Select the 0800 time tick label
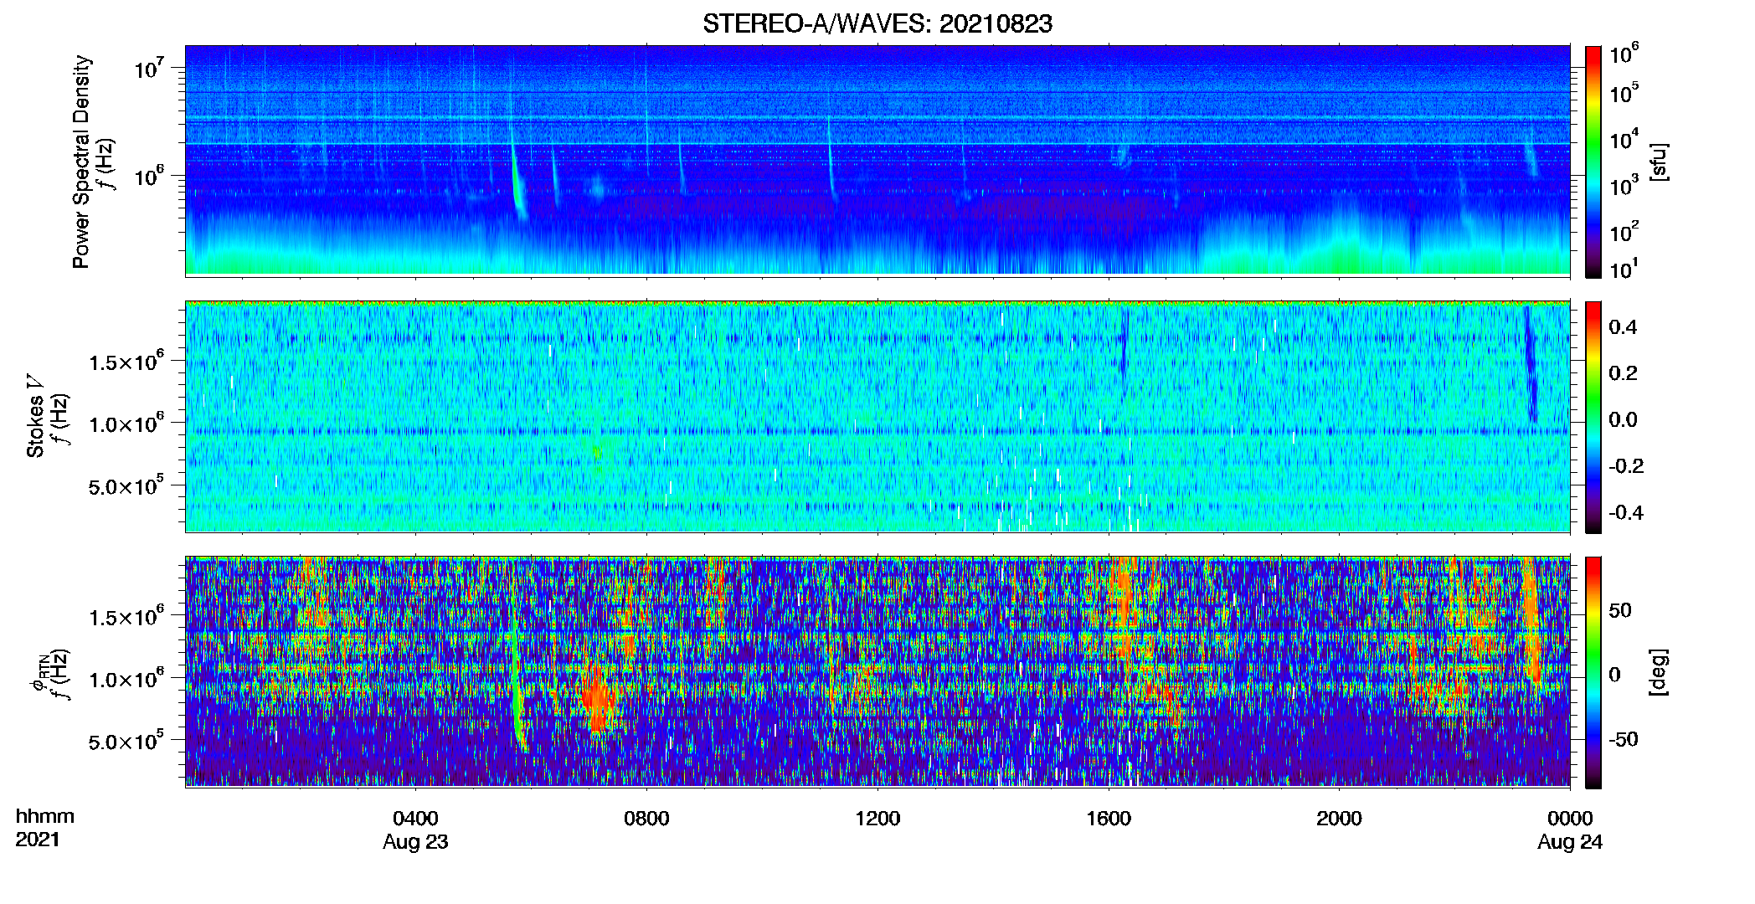Screen dimensions: 1755x904 click(646, 819)
